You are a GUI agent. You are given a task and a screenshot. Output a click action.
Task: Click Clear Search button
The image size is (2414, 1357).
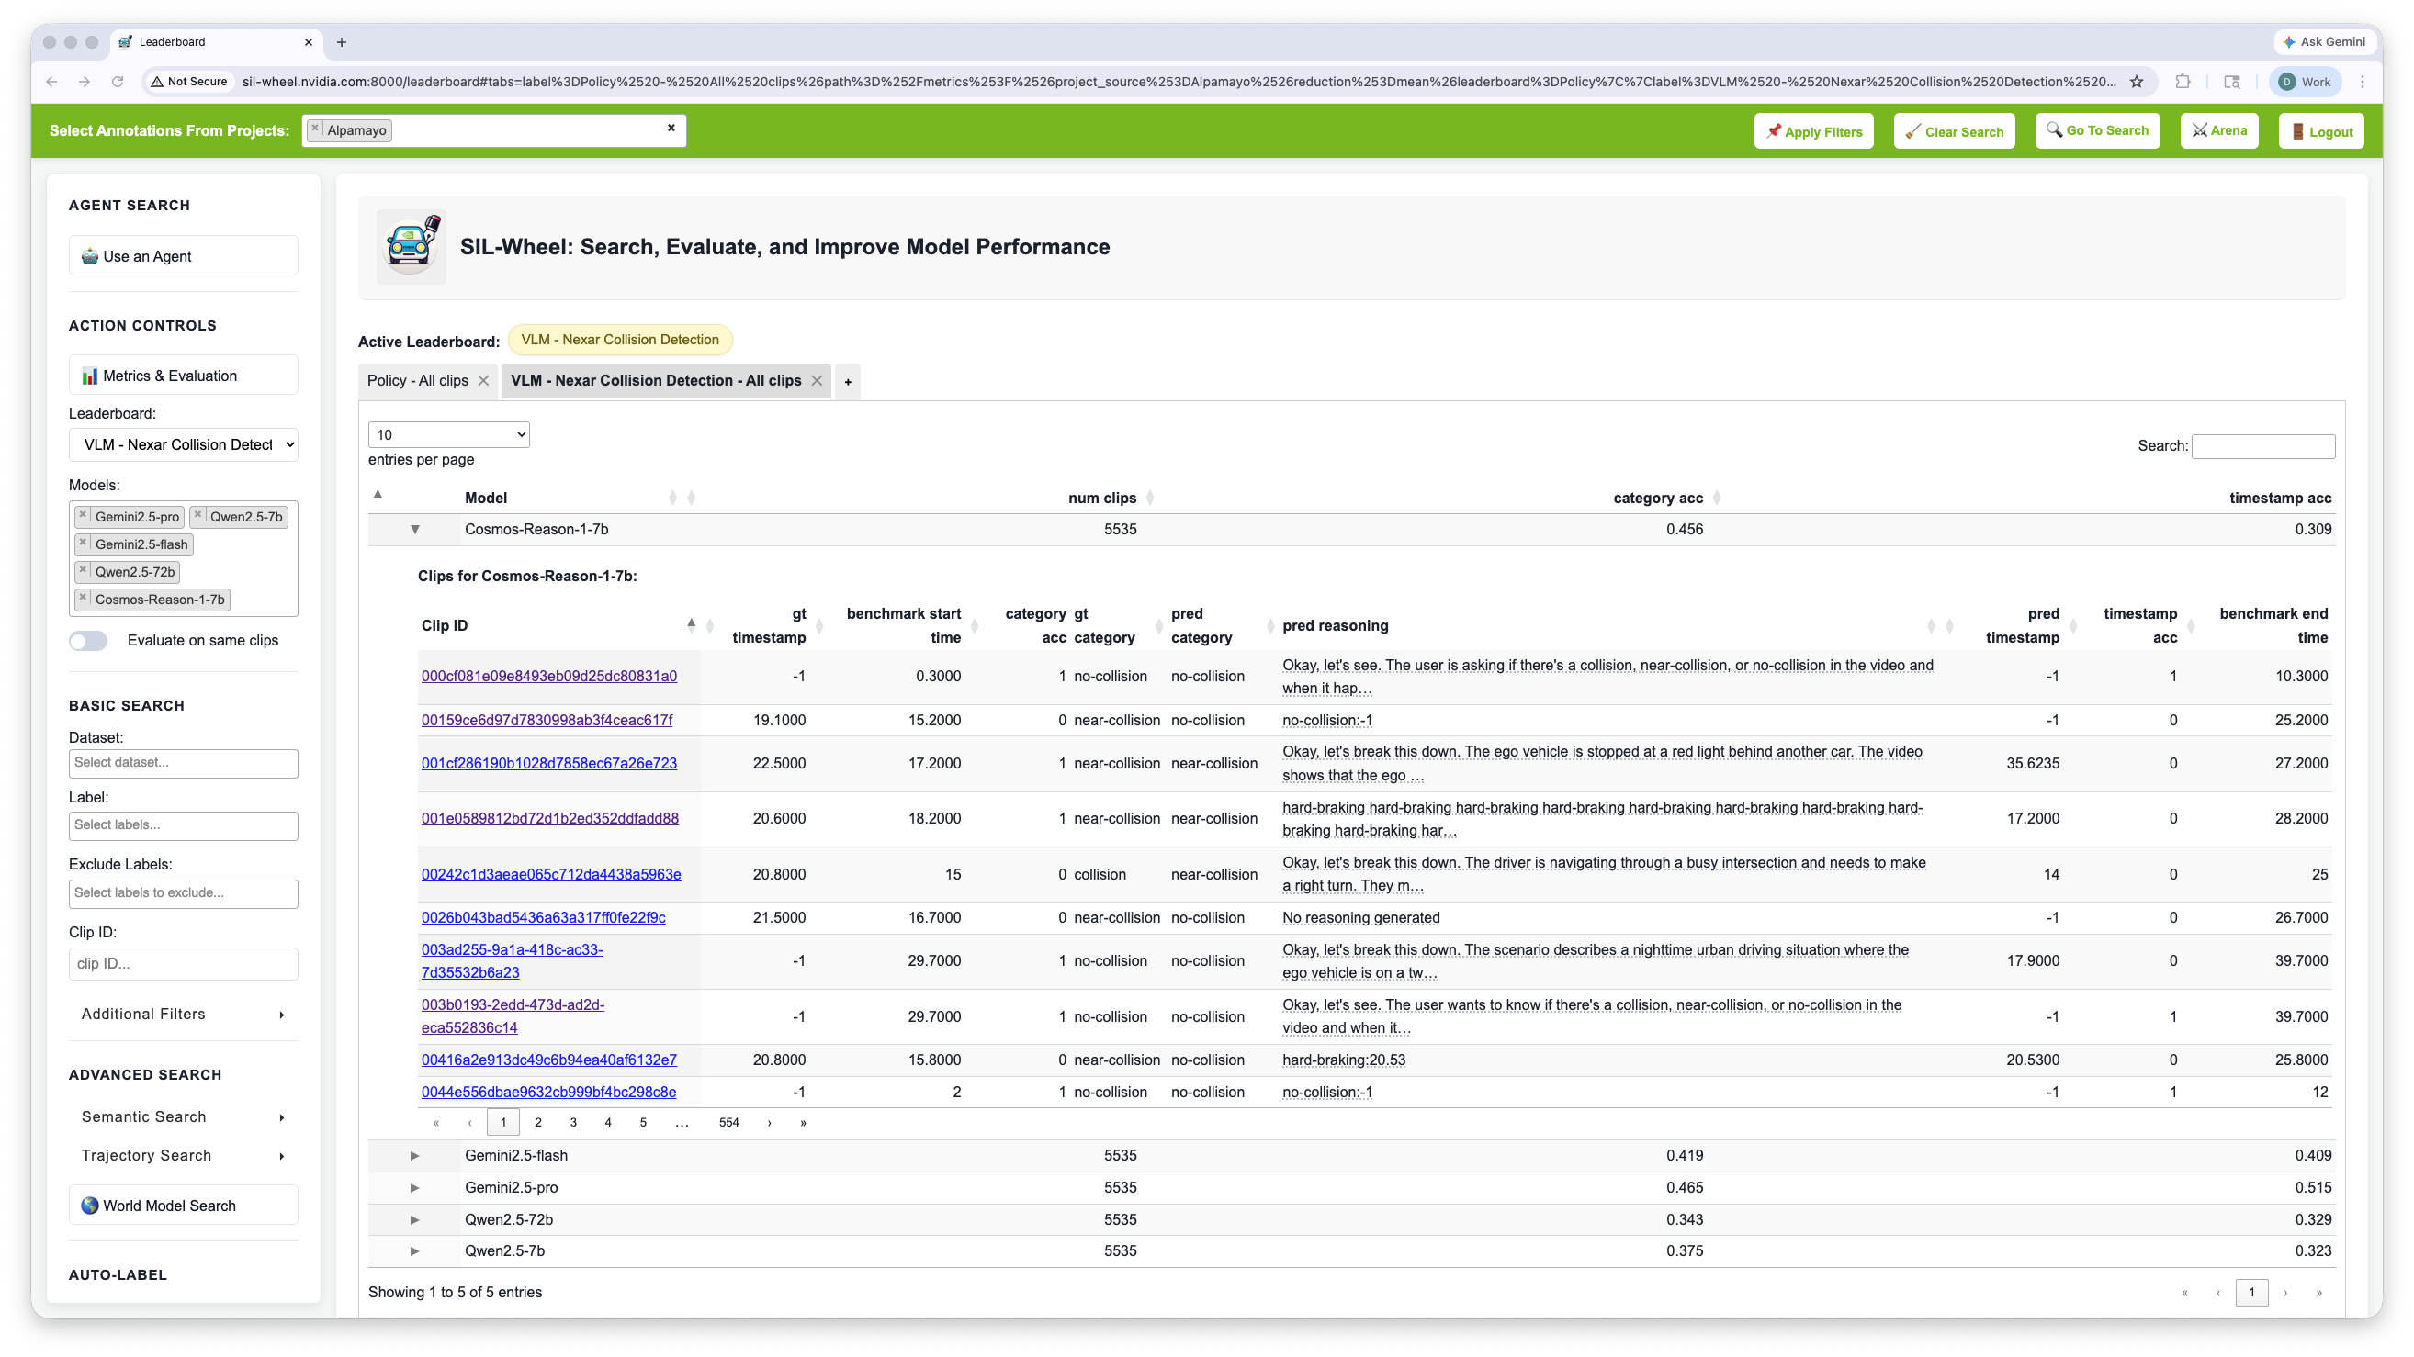click(1954, 131)
